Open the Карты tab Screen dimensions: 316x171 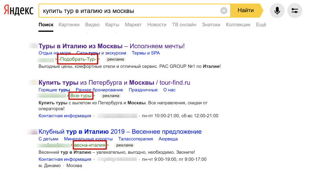tap(112, 25)
